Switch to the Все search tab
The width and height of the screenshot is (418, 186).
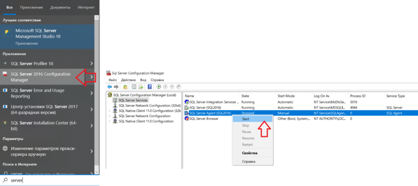(9, 7)
